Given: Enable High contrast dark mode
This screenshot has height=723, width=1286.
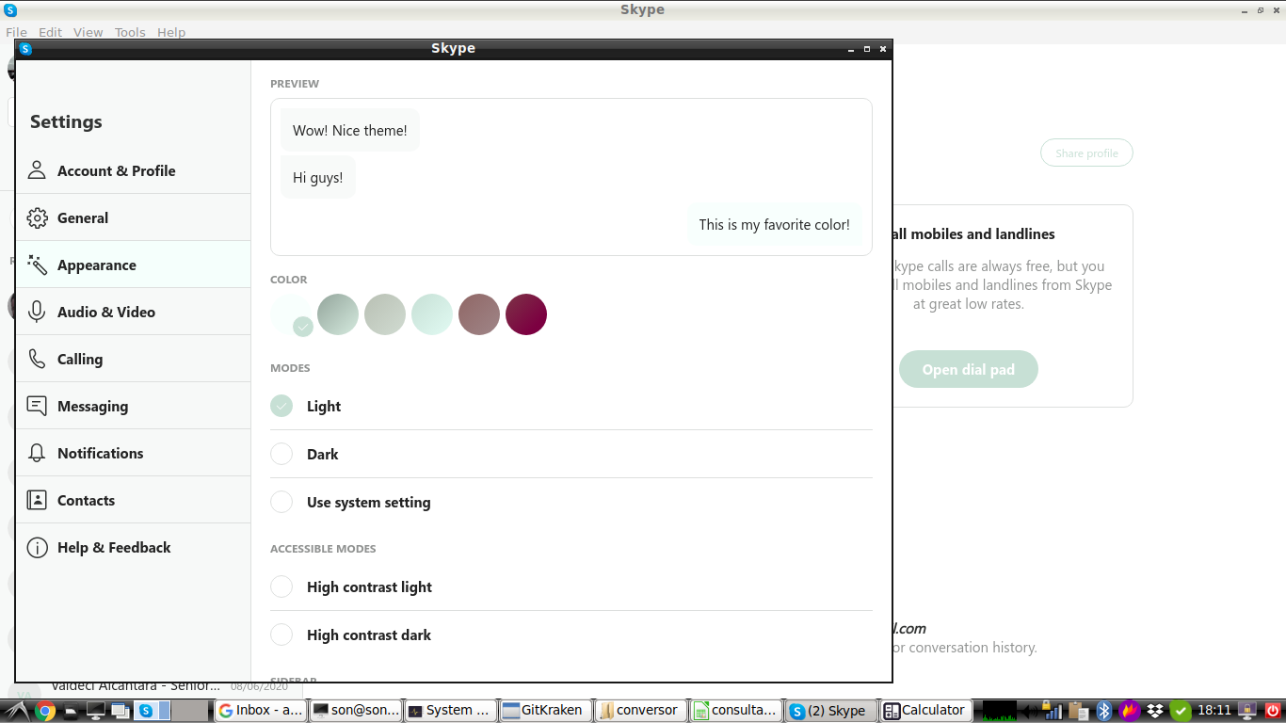Looking at the screenshot, I should point(281,635).
